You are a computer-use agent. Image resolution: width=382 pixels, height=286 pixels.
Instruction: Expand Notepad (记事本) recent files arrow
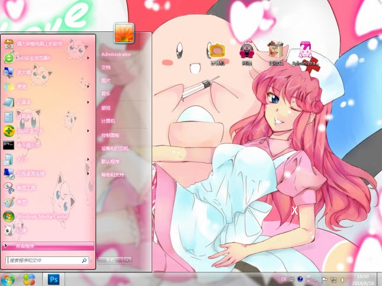click(x=88, y=102)
